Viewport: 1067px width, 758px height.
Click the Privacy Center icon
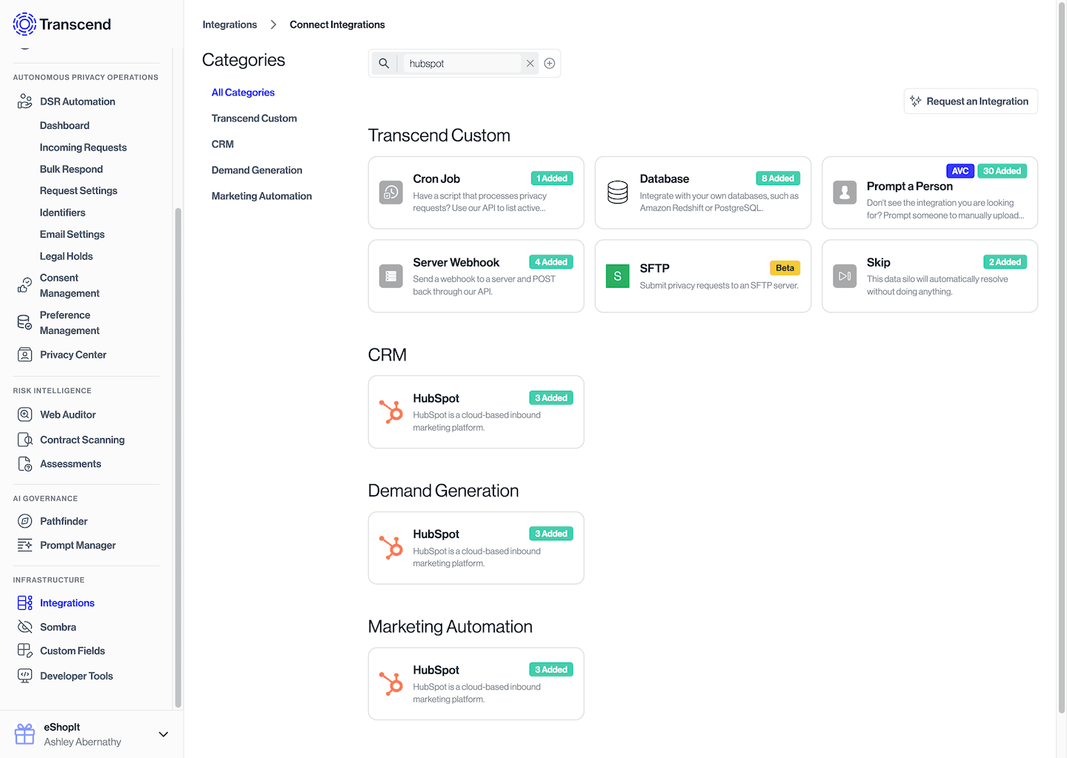(24, 355)
